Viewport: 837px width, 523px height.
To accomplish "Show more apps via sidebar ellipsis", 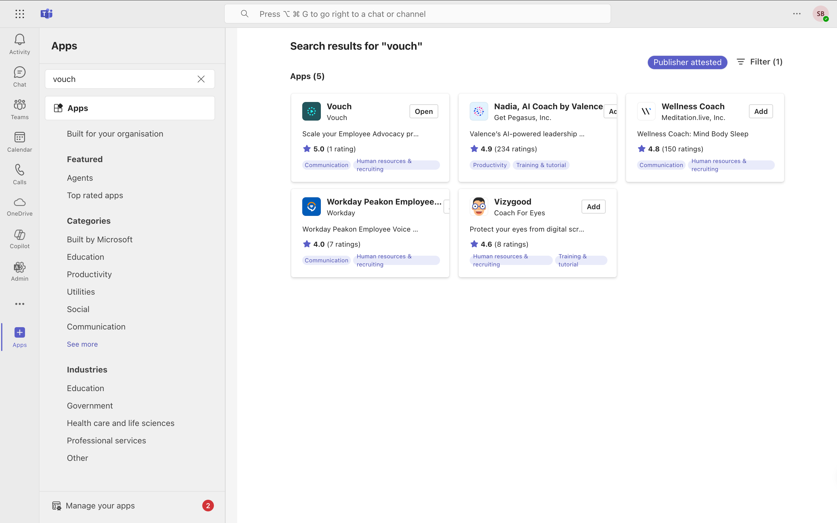I will pos(20,304).
